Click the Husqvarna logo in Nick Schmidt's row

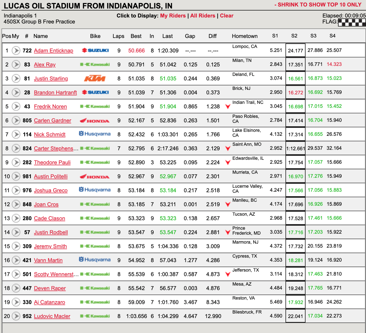point(95,134)
